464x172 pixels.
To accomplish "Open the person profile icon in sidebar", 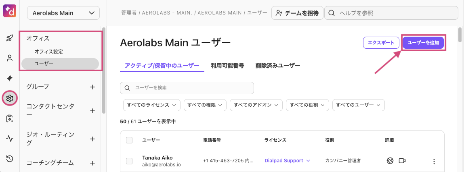I will point(10,58).
